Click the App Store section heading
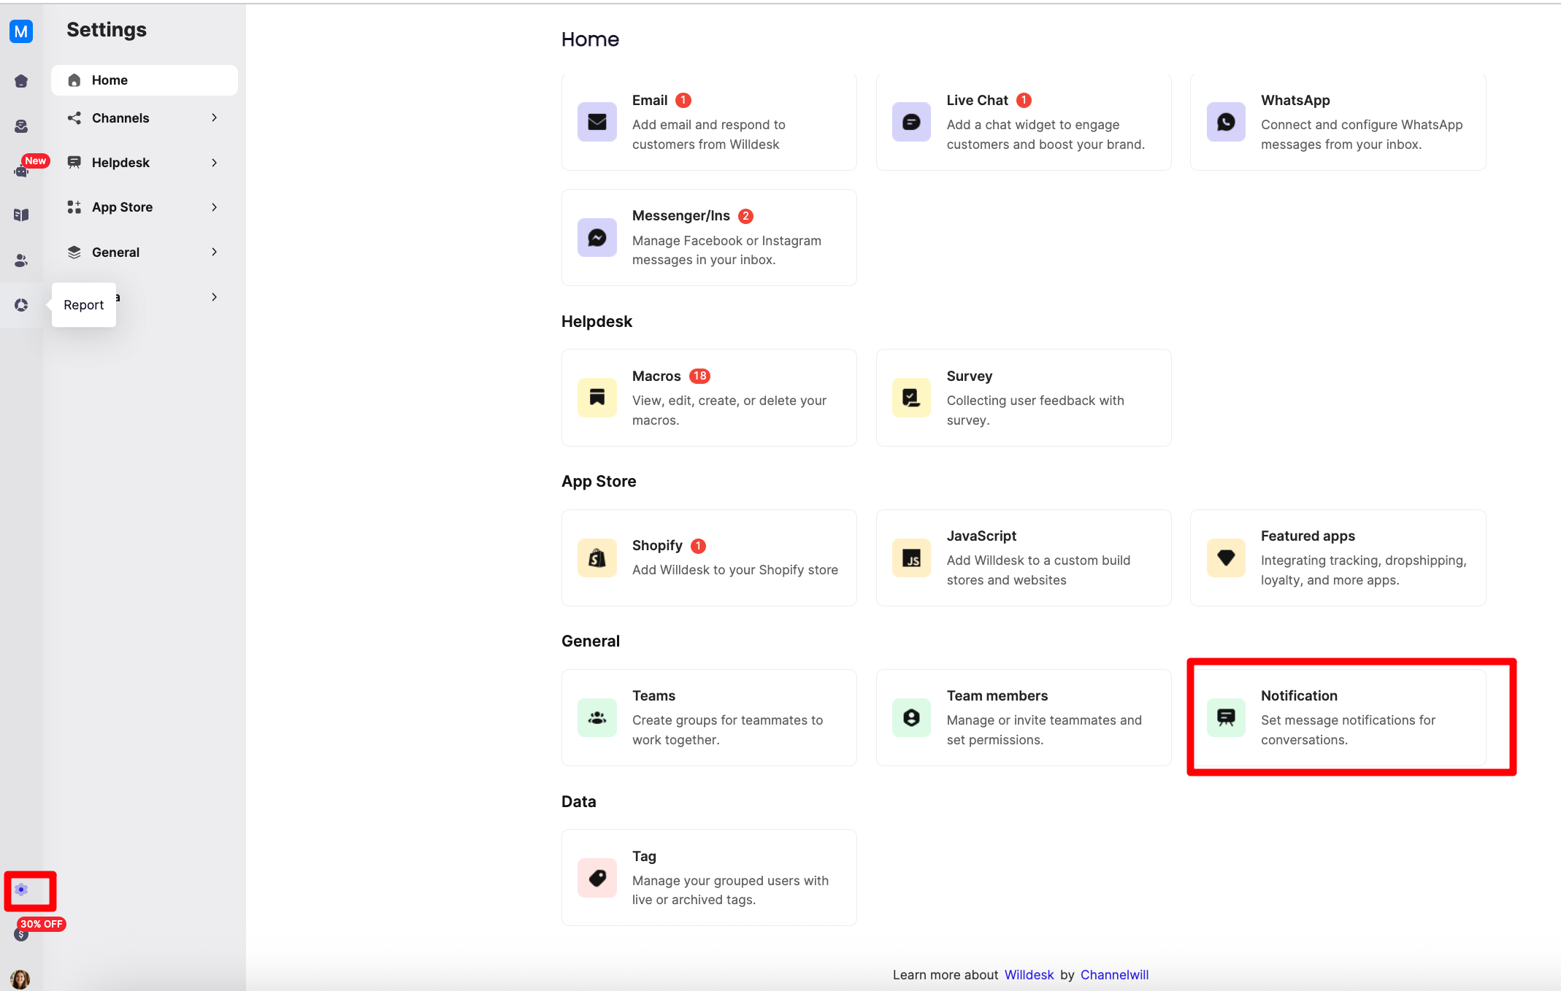1561x991 pixels. (x=599, y=482)
